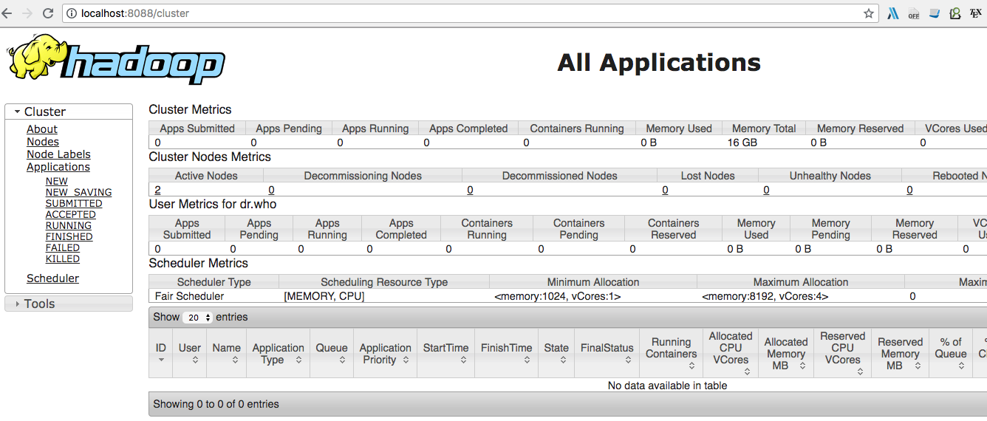
Task: Filter applications by RUNNING state
Action: [69, 225]
